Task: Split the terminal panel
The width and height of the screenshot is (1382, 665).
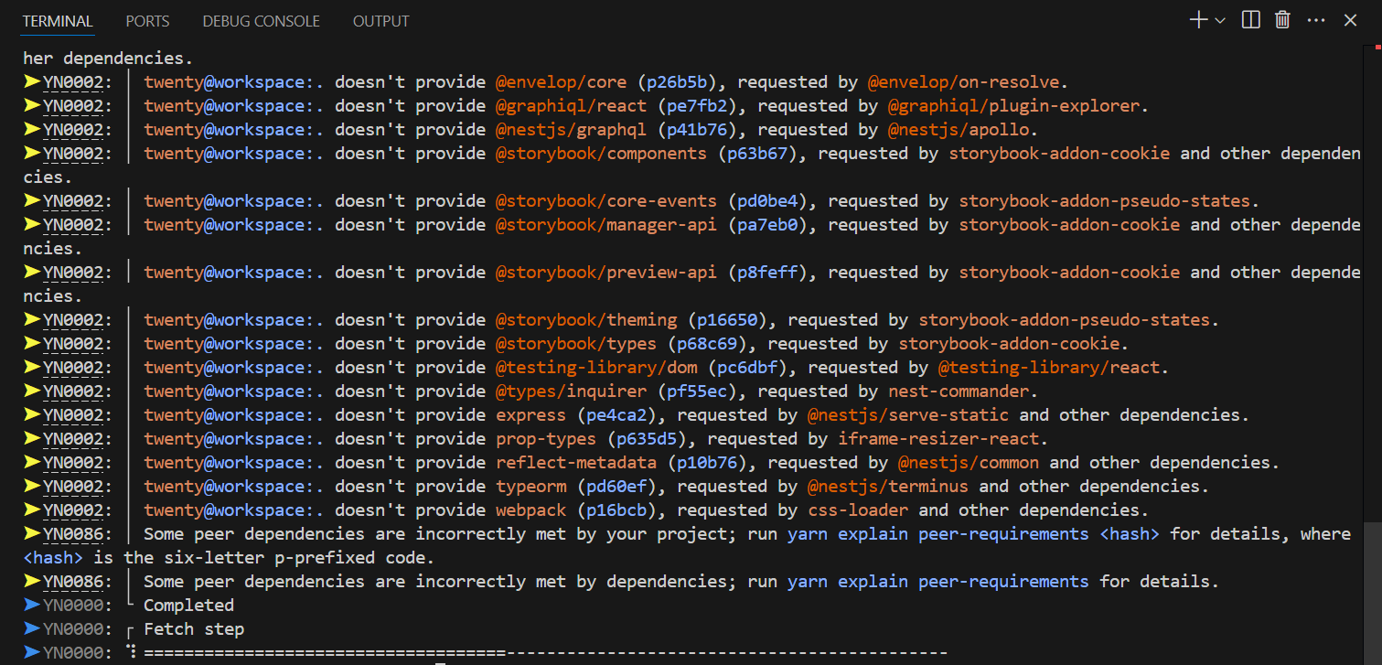Action: tap(1251, 20)
